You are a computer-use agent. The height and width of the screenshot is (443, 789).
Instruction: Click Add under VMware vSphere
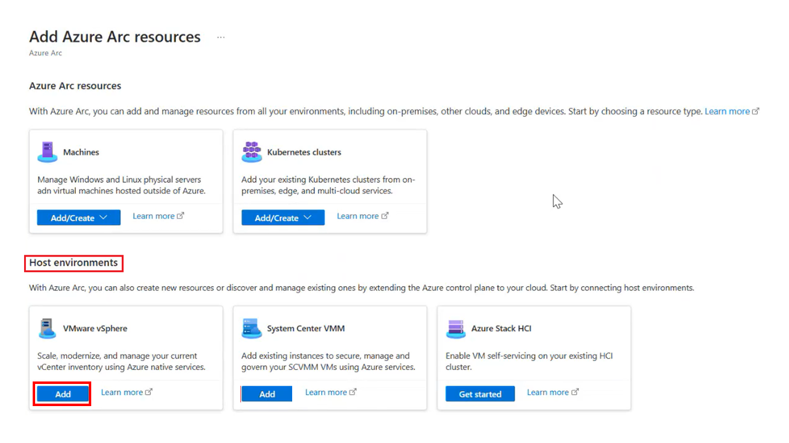tap(62, 394)
